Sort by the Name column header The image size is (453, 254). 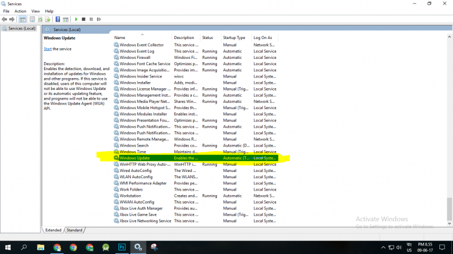point(142,37)
